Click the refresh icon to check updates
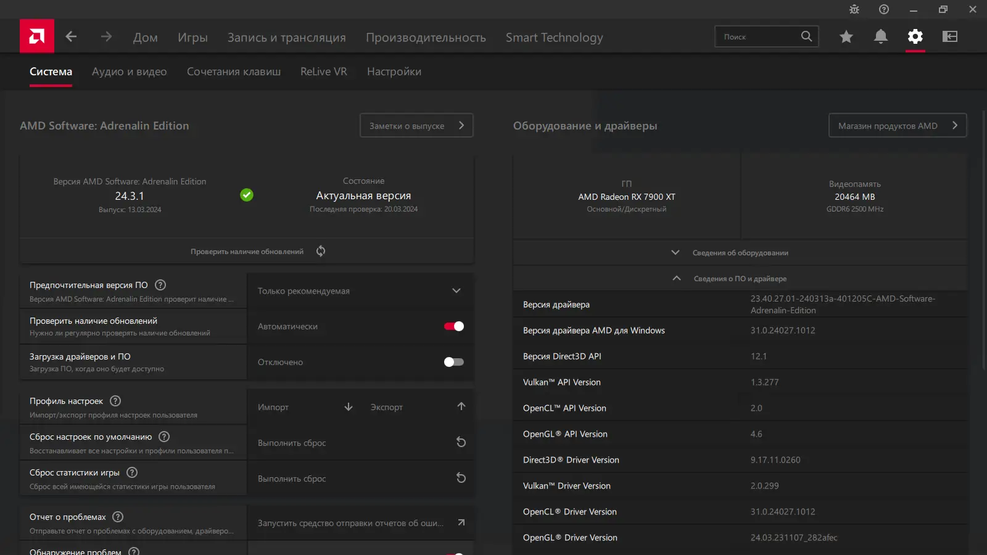The width and height of the screenshot is (987, 555). [321, 251]
